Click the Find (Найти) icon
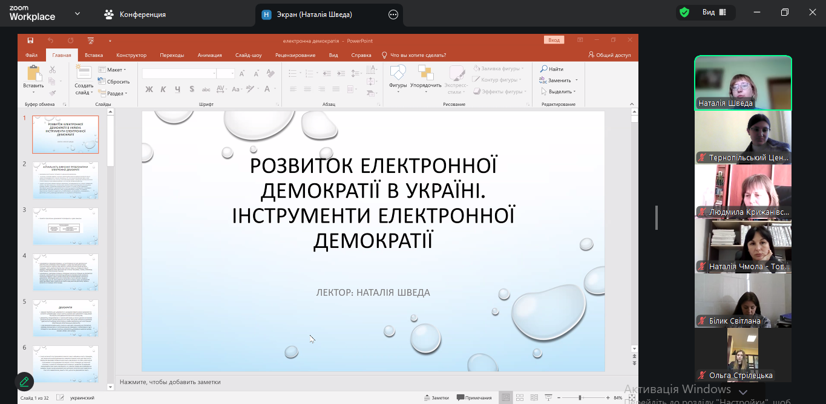This screenshot has height=404, width=826. point(552,69)
